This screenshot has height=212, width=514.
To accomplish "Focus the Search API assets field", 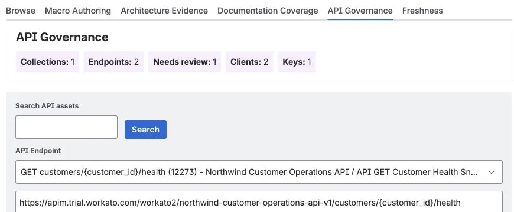I will (x=66, y=127).
